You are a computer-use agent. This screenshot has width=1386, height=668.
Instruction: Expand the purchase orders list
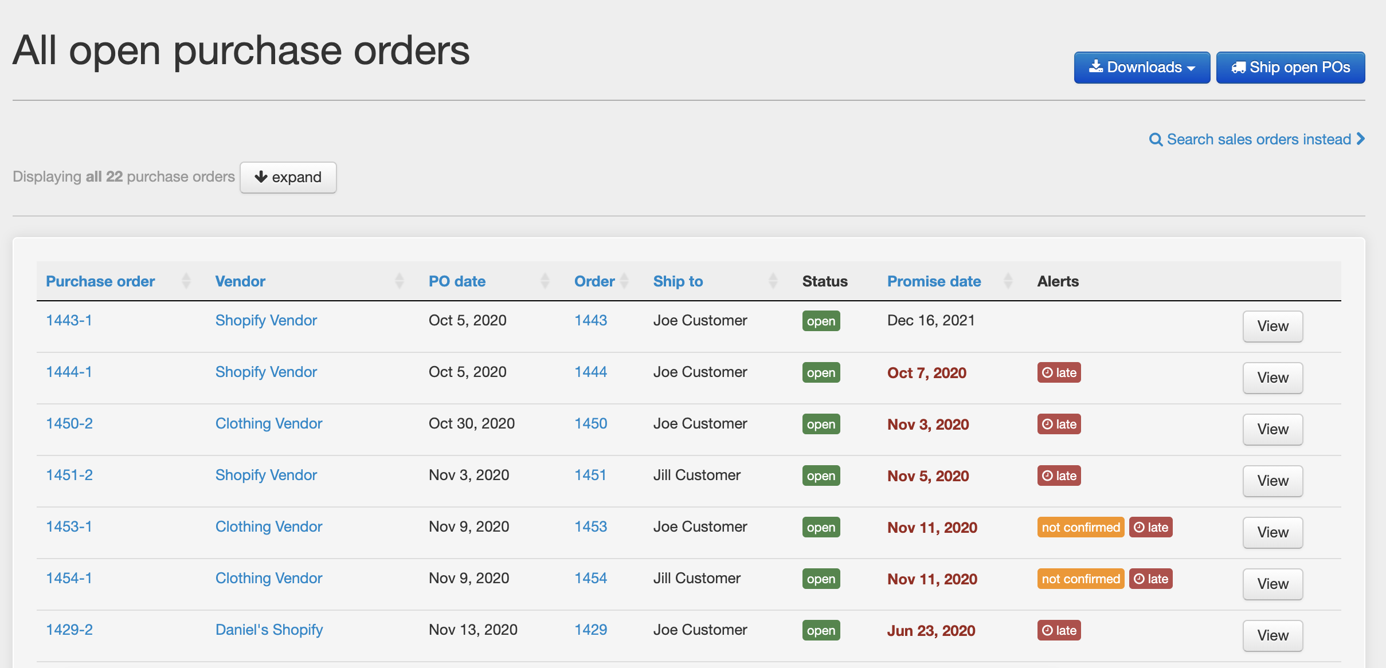[x=288, y=177]
